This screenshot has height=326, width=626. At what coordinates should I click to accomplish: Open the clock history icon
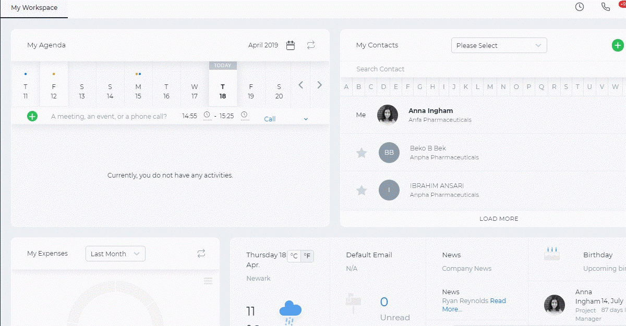580,7
